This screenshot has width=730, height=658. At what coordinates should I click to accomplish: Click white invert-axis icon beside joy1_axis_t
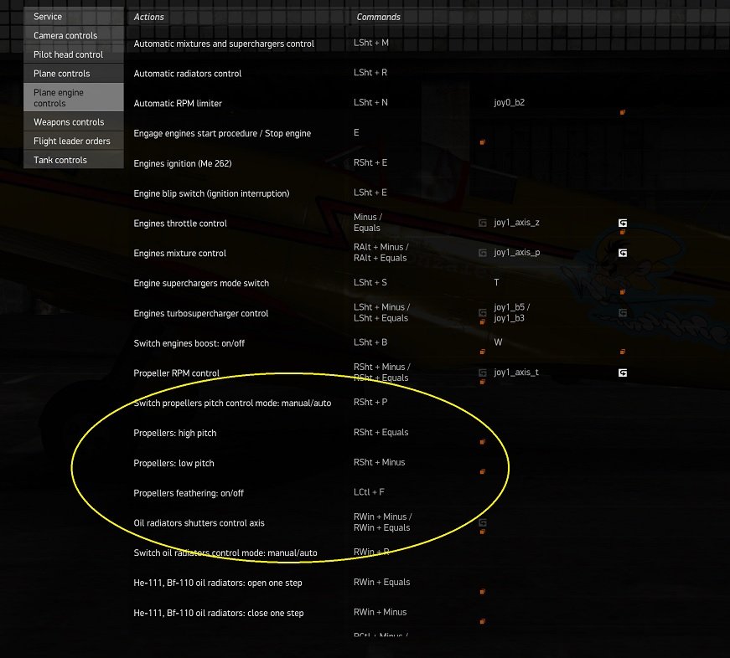[x=623, y=373]
